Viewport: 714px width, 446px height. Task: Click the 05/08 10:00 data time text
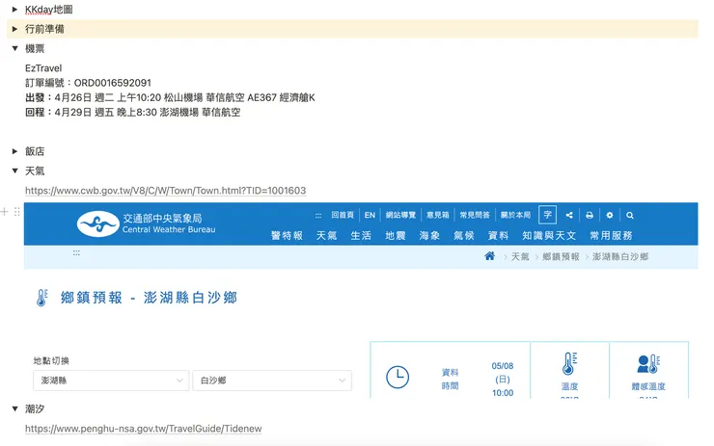503,380
